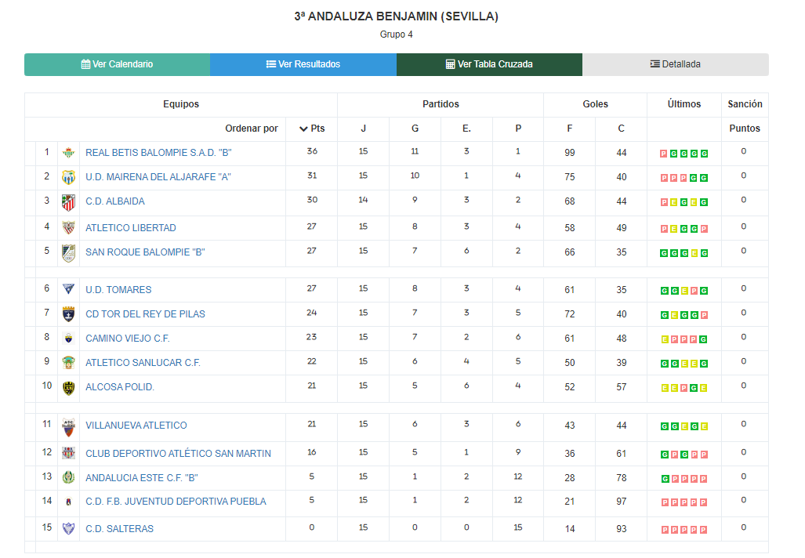The height and width of the screenshot is (558, 805).
Task: Click Atletico Sanlucar C.F. crest
Action: pyautogui.click(x=68, y=362)
